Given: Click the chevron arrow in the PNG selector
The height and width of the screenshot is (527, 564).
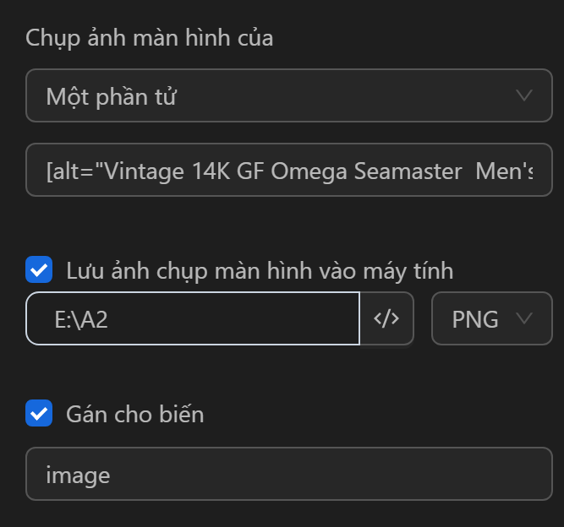Looking at the screenshot, I should click(x=524, y=318).
